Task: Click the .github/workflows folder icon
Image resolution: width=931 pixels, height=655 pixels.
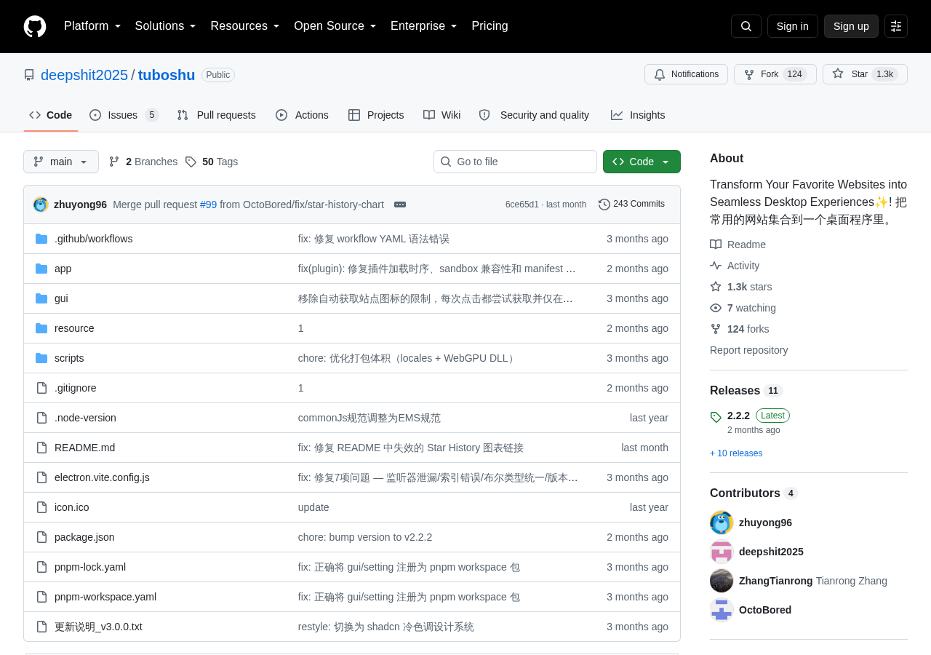Action: coord(41,239)
